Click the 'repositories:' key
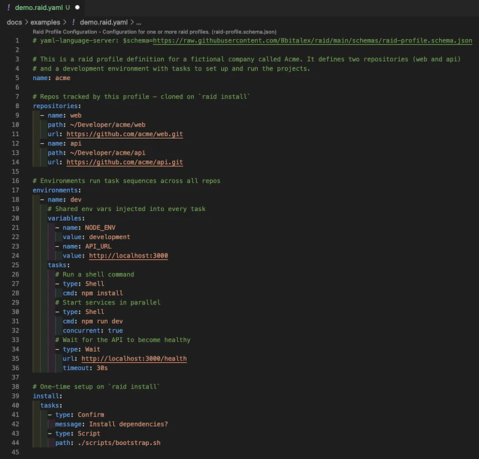 [56, 106]
